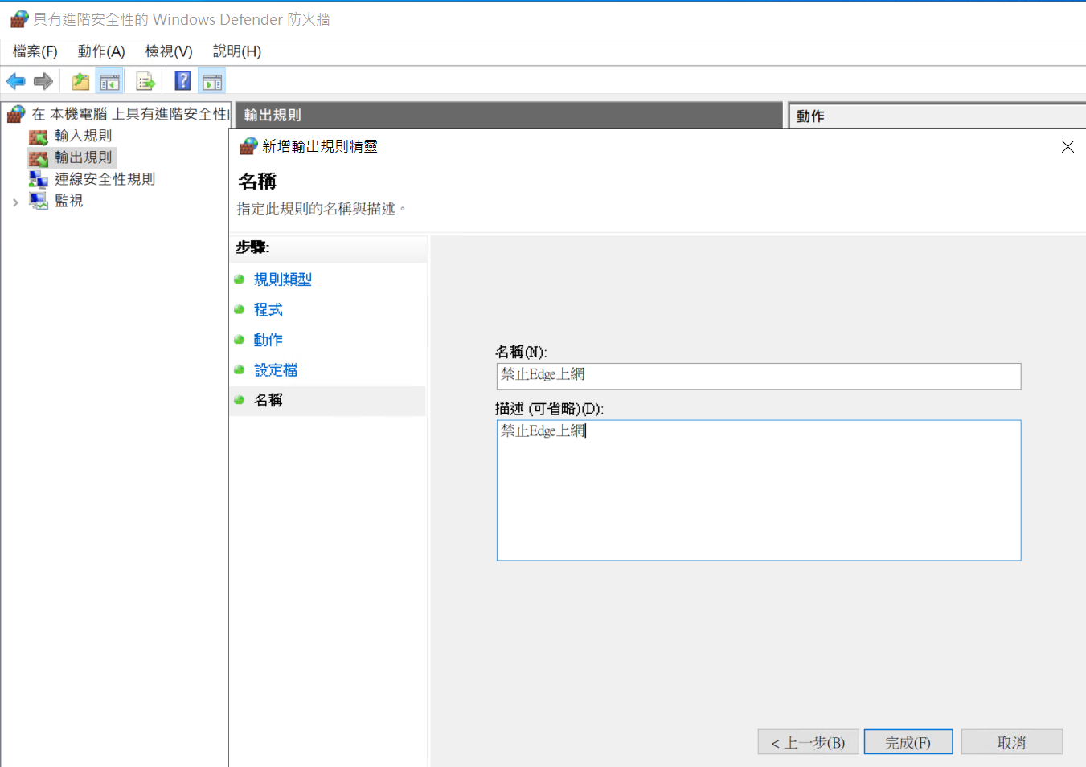This screenshot has width=1086, height=767.
Task: Go to the 設定檔 wizard step
Action: point(276,370)
